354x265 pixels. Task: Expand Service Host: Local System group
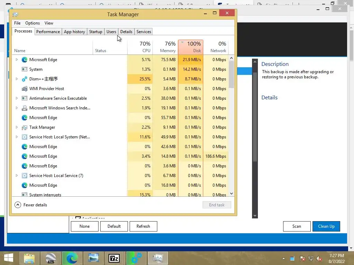(17, 137)
